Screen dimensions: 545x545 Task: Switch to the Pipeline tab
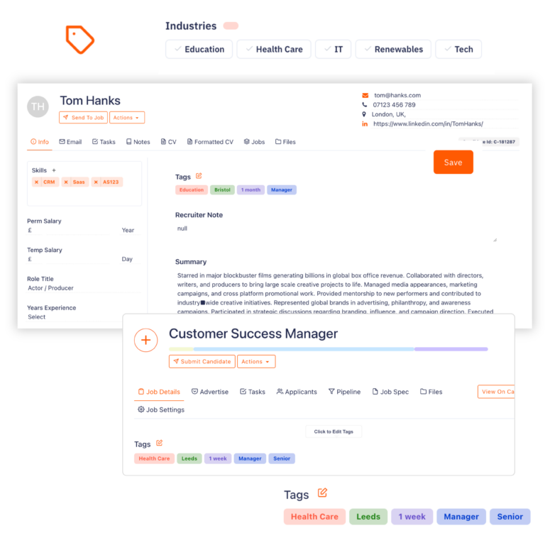pyautogui.click(x=344, y=392)
